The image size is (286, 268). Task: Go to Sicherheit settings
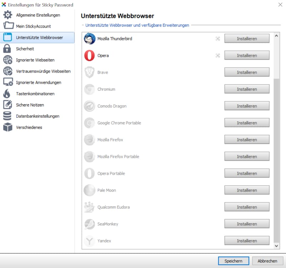pos(37,49)
